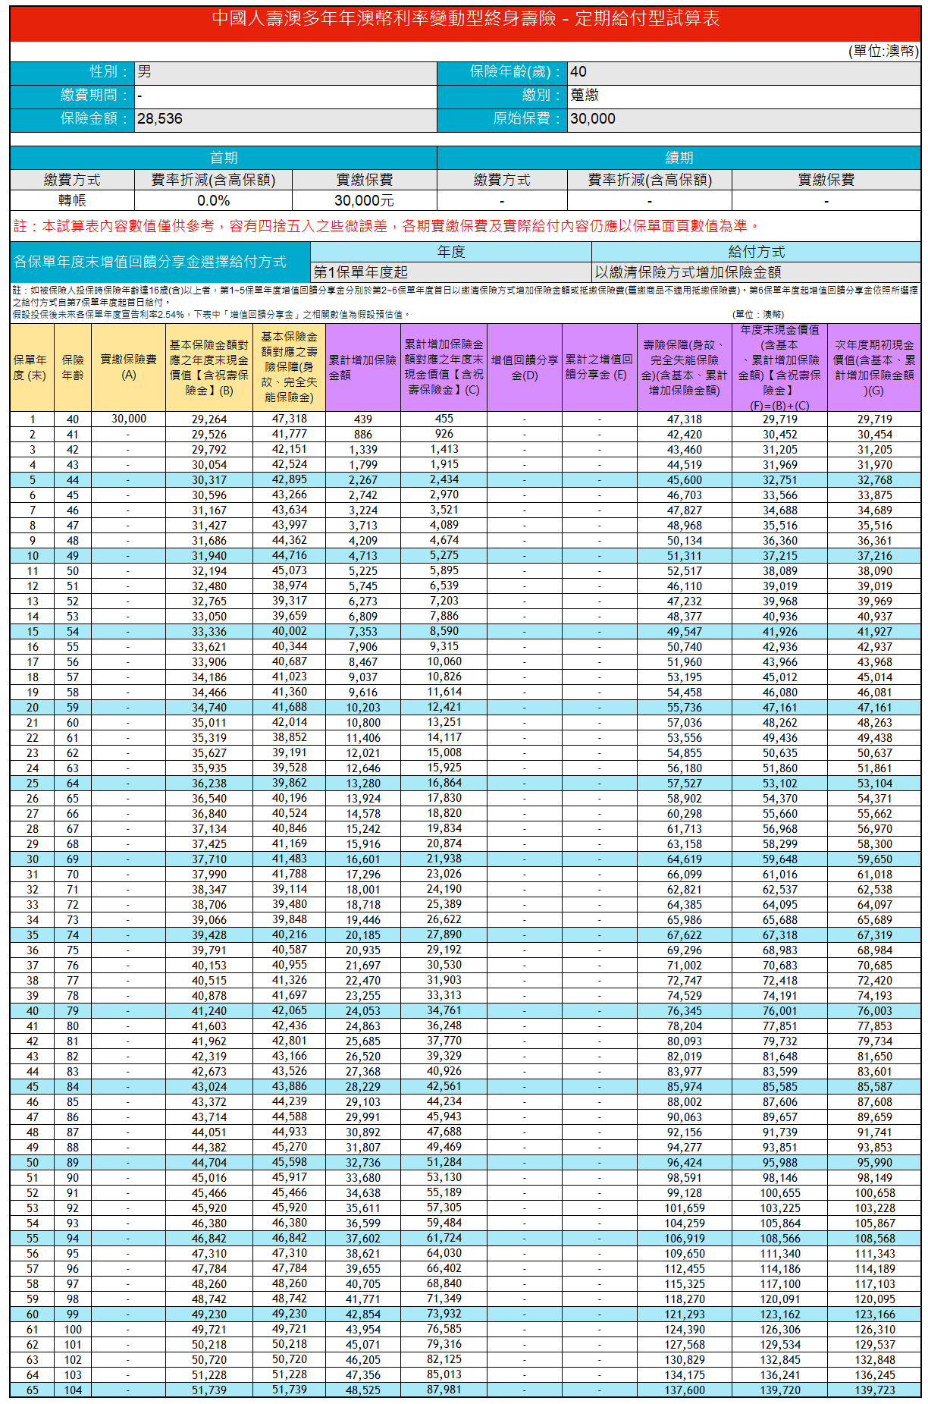Click the '100,658' cell in year 52
Viewport: 928px width, 1404px height.
pos(874,1193)
